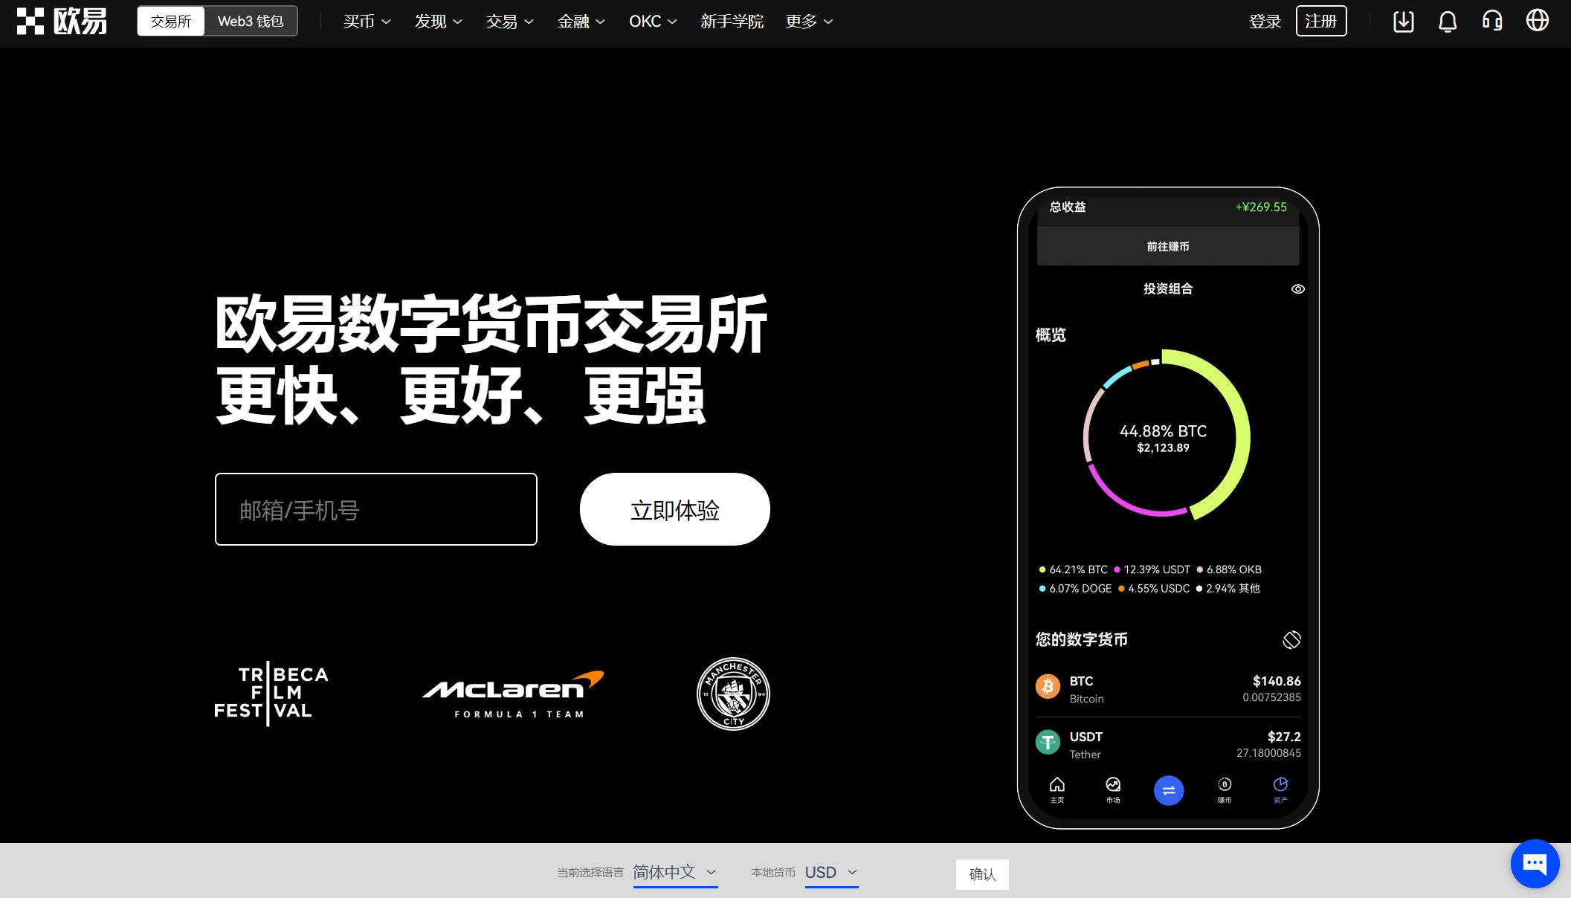Click the 注册 registration button
This screenshot has width=1571, height=898.
1320,21
